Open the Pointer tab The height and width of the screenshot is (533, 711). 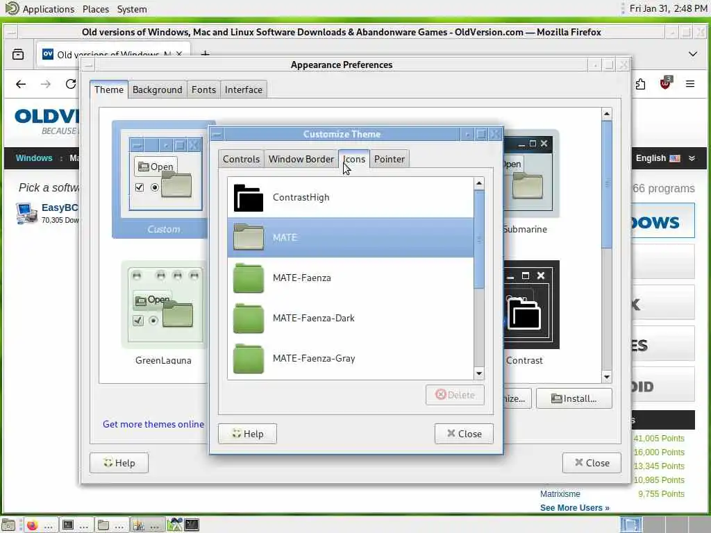point(389,159)
